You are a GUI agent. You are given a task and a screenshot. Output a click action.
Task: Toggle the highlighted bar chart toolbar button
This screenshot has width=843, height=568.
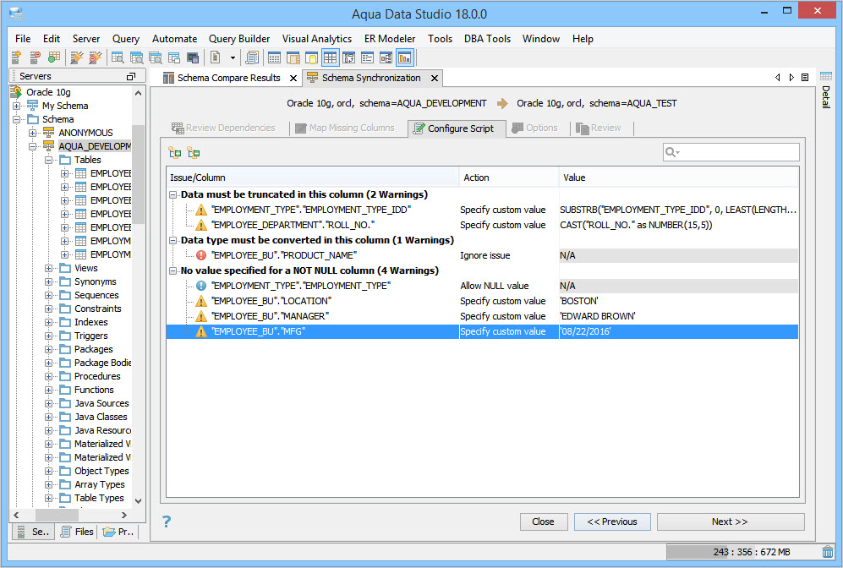[404, 57]
